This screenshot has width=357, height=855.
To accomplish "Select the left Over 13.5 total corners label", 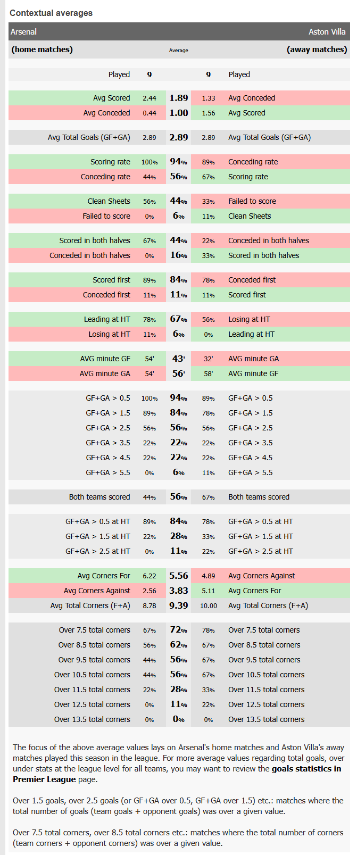I will tap(92, 719).
